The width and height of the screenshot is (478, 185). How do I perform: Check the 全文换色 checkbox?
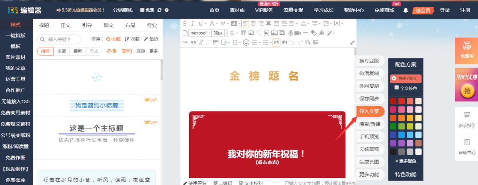[x=396, y=88]
